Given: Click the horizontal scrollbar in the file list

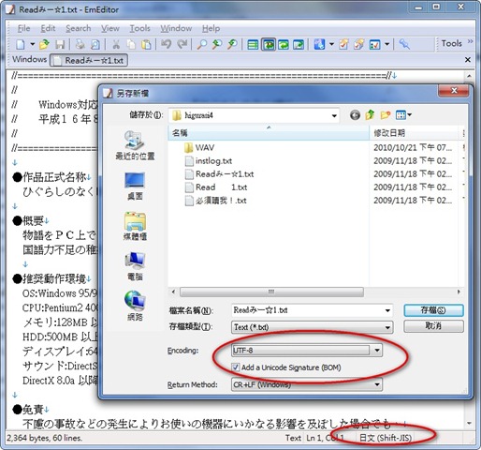Looking at the screenshot, I should [x=271, y=292].
